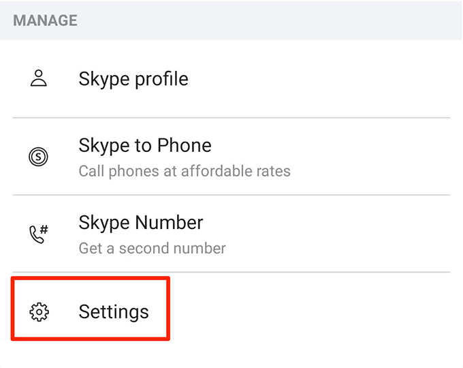Click the red-outlined Settings entry
The image size is (463, 368).
click(x=91, y=309)
